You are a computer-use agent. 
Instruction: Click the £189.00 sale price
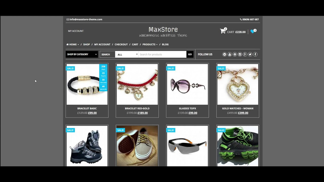coord(143,113)
